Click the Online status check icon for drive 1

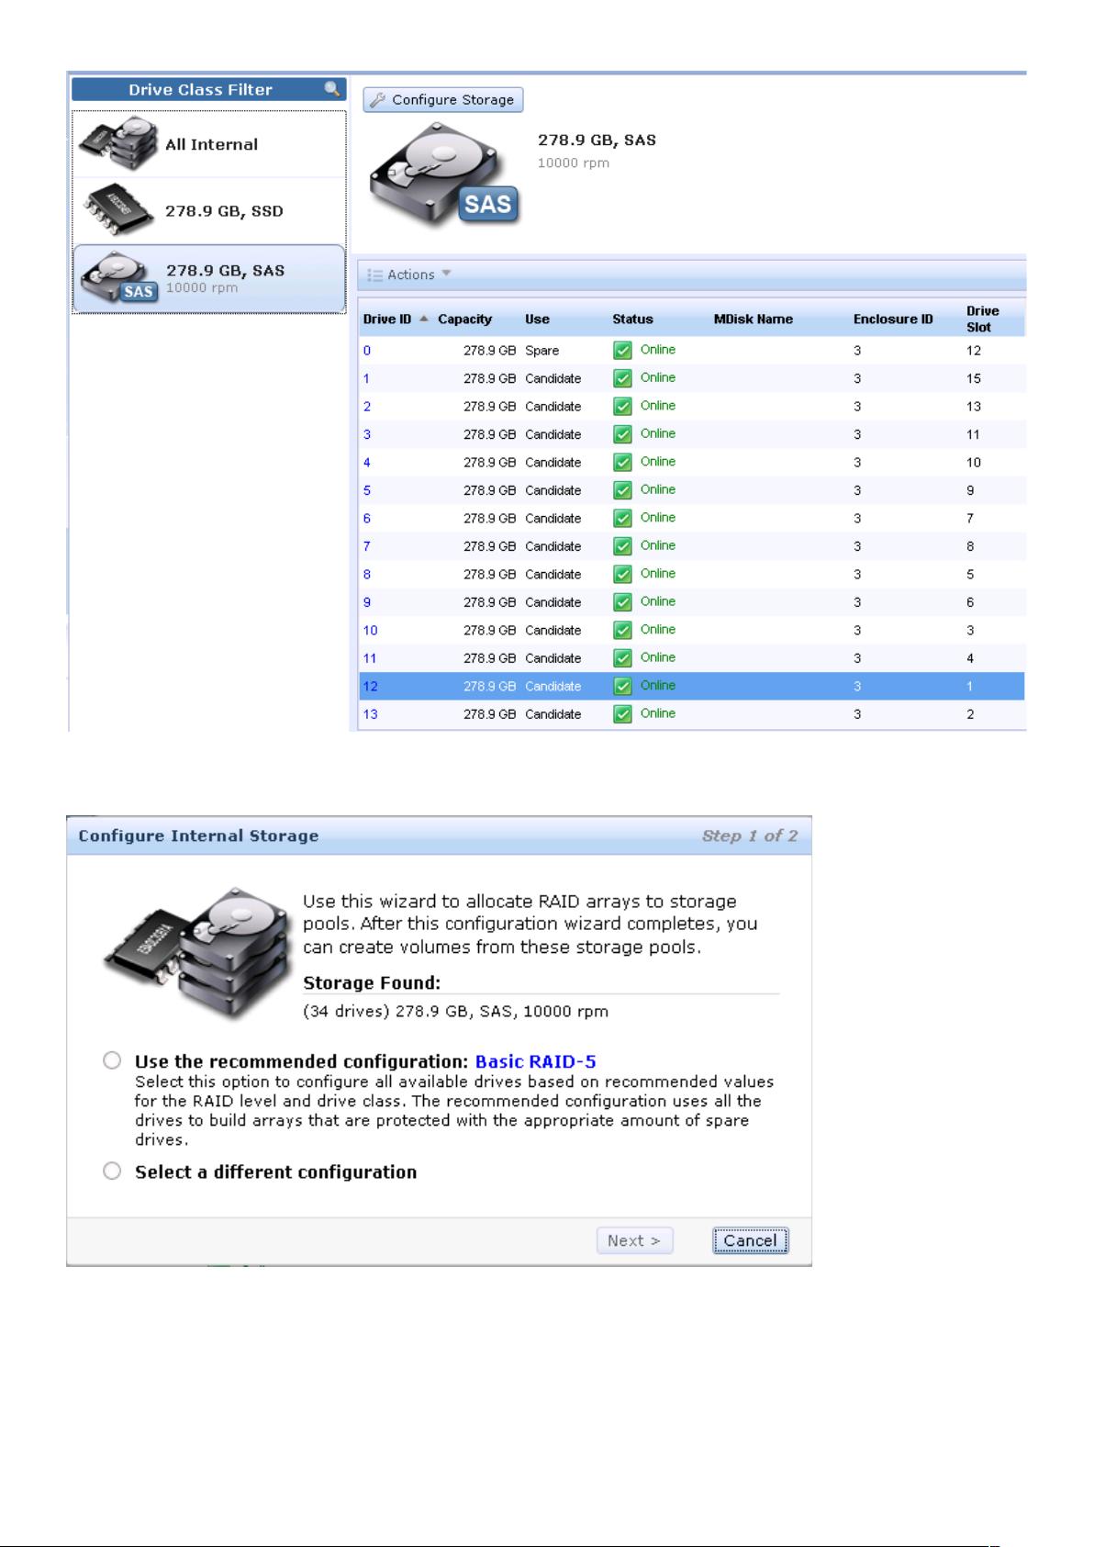(x=622, y=378)
